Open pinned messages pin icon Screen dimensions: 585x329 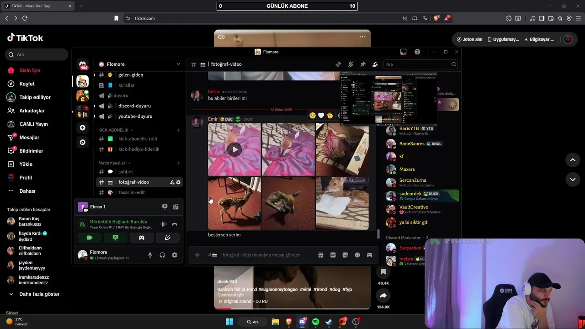(363, 64)
